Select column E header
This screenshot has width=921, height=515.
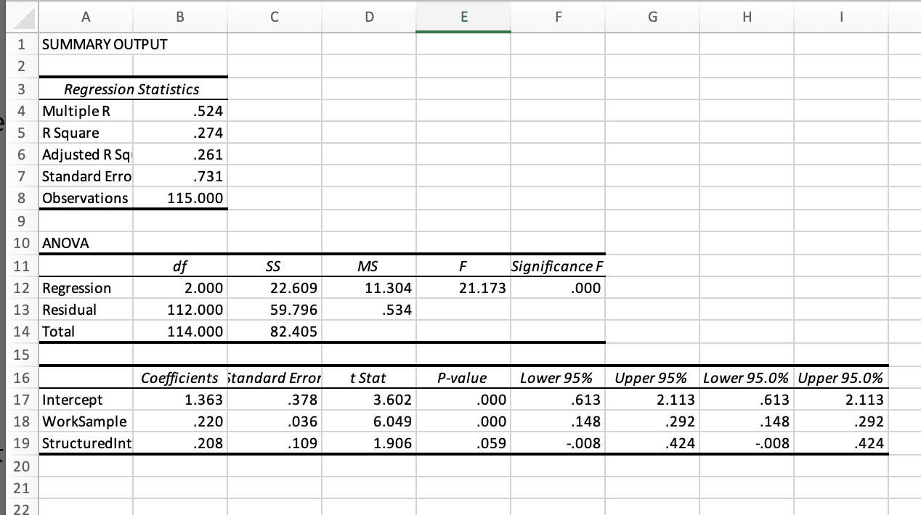463,16
